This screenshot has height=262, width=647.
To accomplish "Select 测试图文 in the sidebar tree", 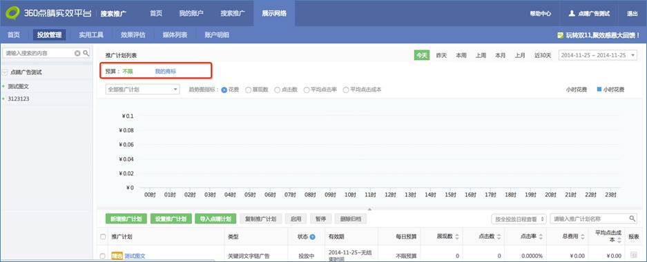I will point(19,86).
